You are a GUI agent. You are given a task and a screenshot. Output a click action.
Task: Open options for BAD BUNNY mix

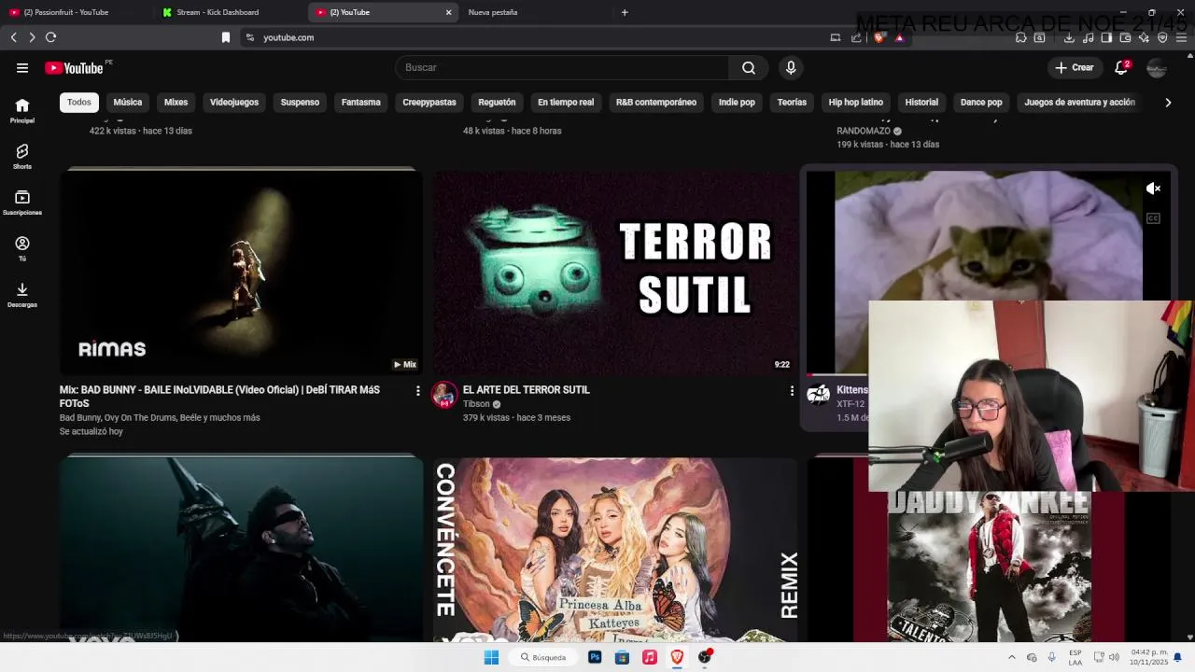pos(417,391)
